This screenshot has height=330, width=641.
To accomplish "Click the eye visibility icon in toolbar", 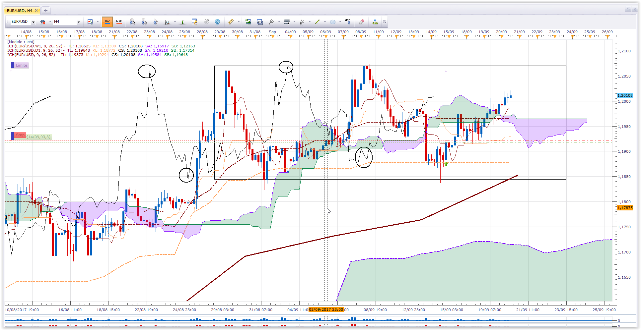I will click(206, 22).
